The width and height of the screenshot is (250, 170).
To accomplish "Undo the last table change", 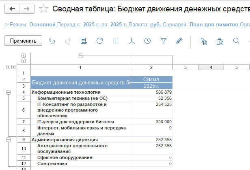I will 52,41.
